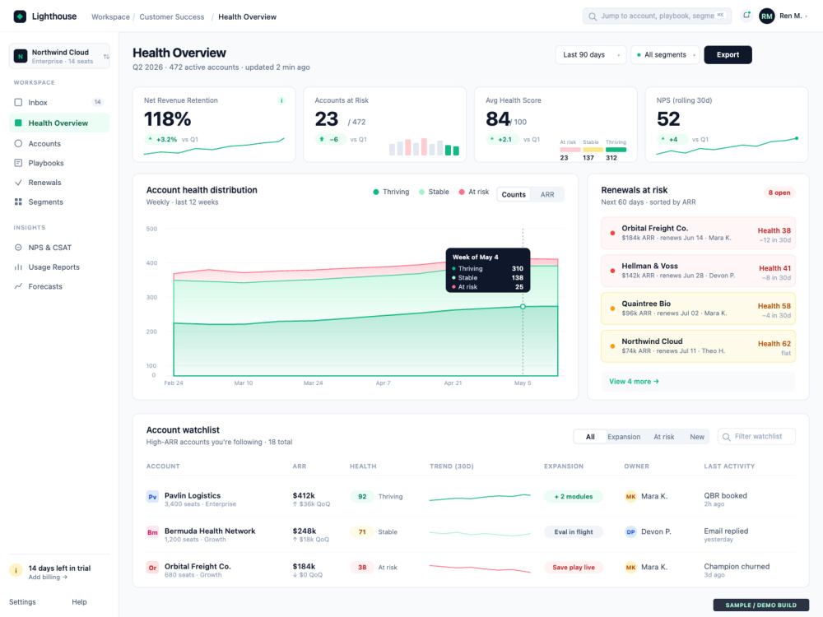Open the Ren M. user menu arrow
Screen dimensions: 823x617
coord(807,16)
